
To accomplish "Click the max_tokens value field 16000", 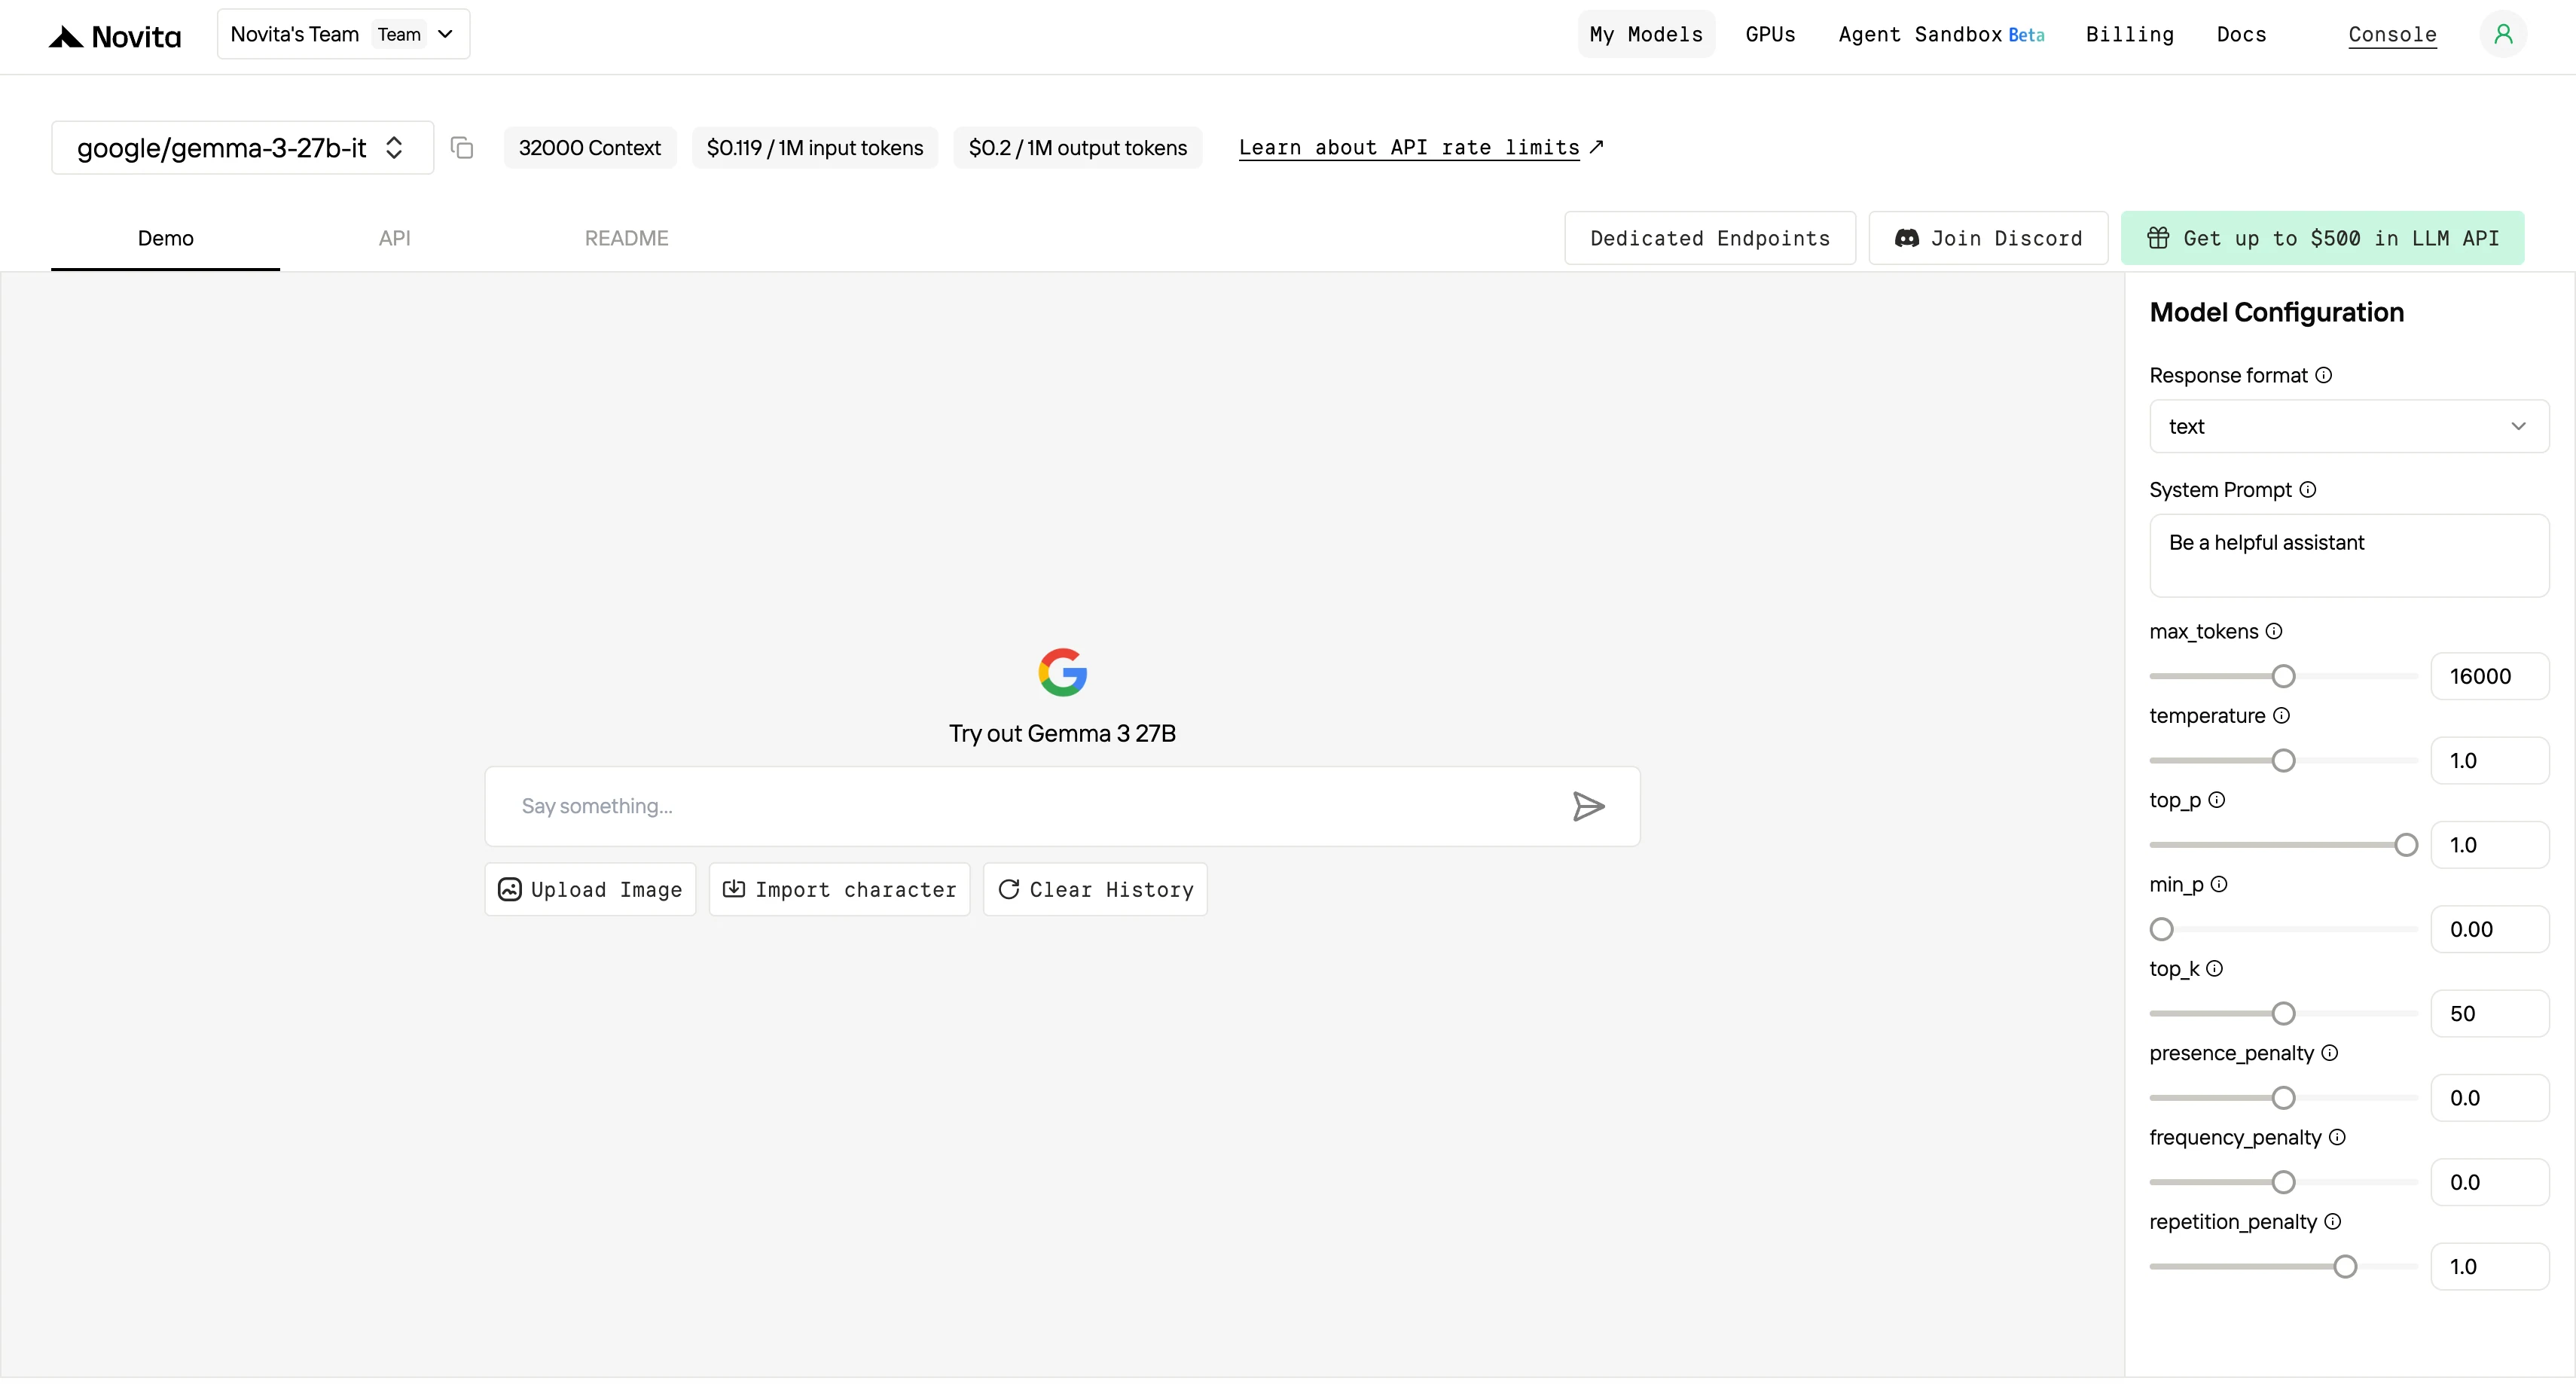I will pyautogui.click(x=2490, y=677).
